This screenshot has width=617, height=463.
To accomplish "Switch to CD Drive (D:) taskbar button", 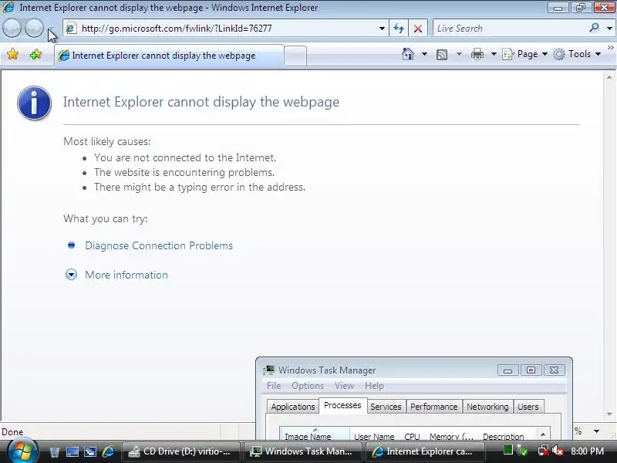I will [181, 451].
